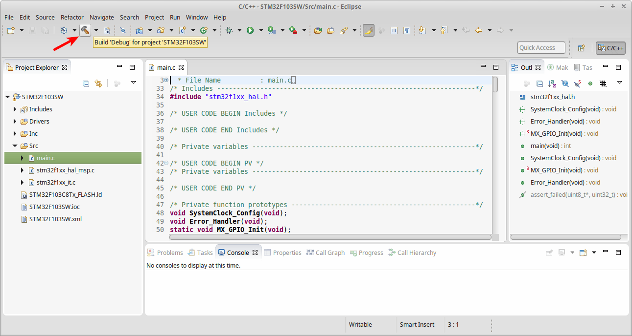The width and height of the screenshot is (632, 336).
Task: Open the Project menu
Action: (x=154, y=17)
